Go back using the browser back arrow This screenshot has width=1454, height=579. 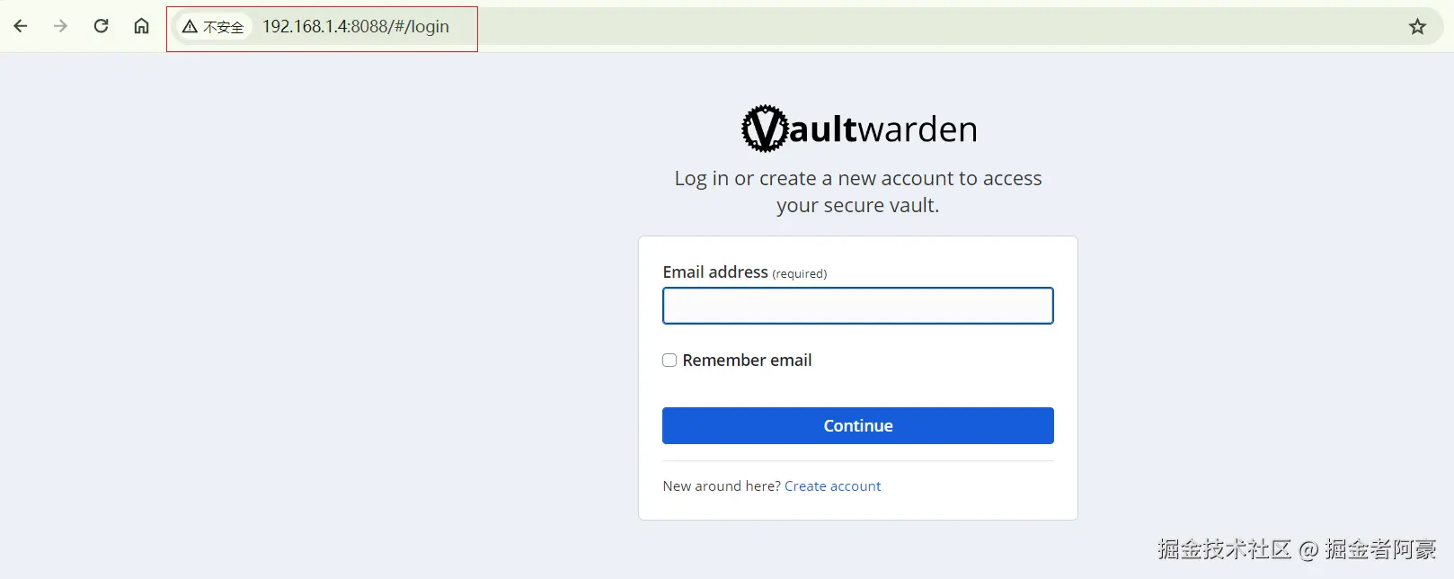(x=21, y=26)
